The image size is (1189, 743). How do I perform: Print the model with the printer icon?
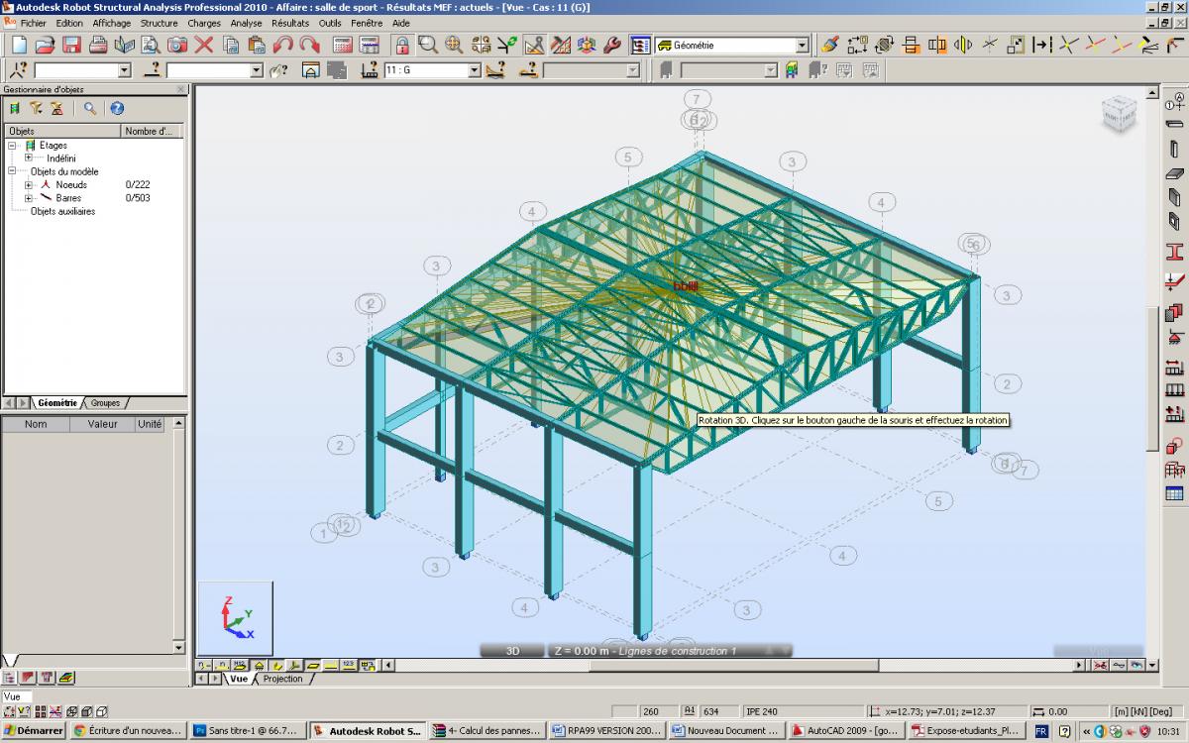[x=98, y=45]
